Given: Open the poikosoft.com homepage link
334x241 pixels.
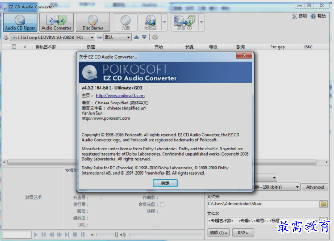Looking at the screenshot, I should click(x=120, y=95).
